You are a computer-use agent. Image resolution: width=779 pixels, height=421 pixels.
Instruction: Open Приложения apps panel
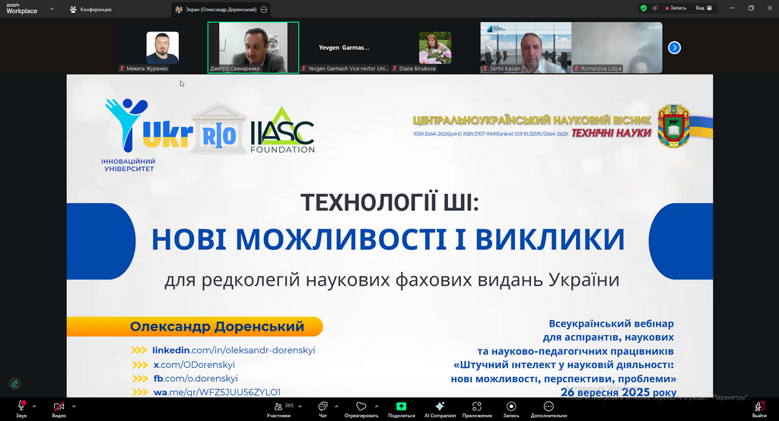(x=477, y=407)
